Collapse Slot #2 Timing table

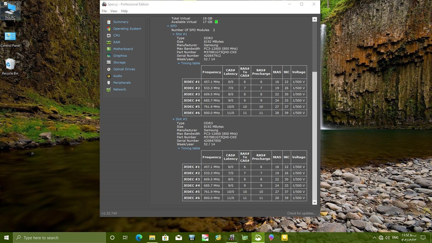point(179,148)
